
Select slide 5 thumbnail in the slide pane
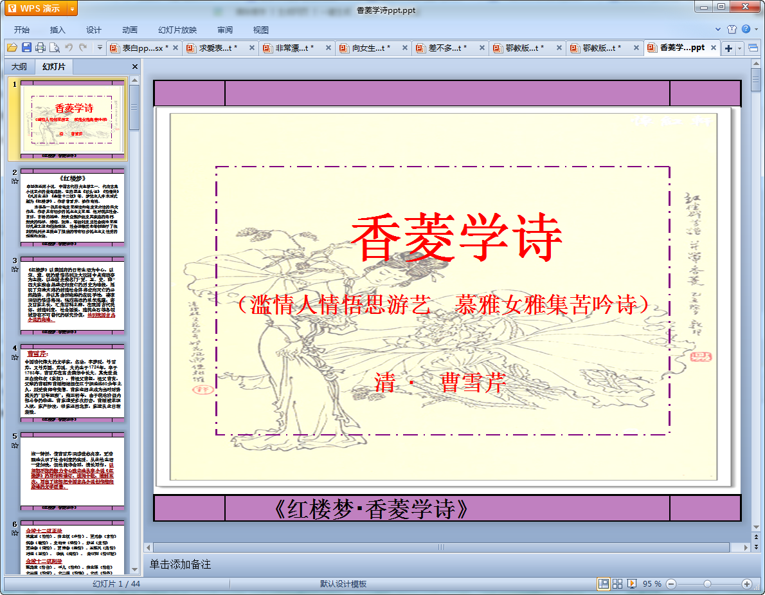coord(73,471)
